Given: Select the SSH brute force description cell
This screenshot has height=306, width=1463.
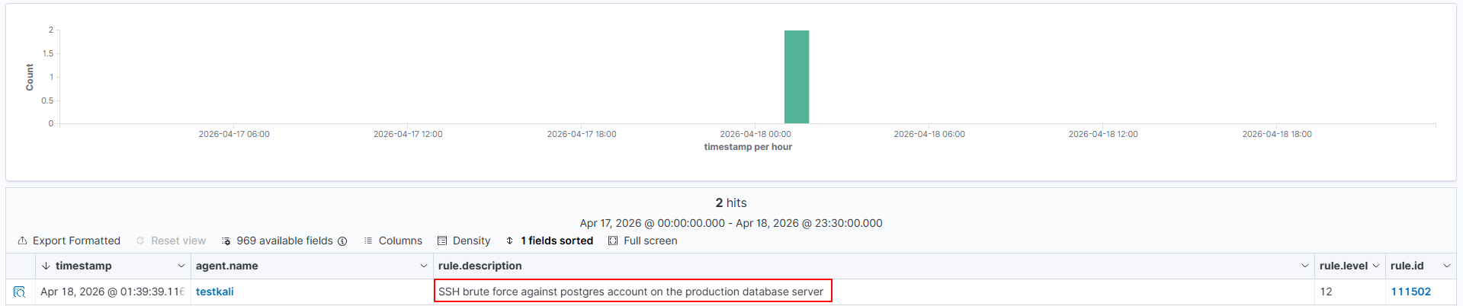Looking at the screenshot, I should [x=631, y=292].
